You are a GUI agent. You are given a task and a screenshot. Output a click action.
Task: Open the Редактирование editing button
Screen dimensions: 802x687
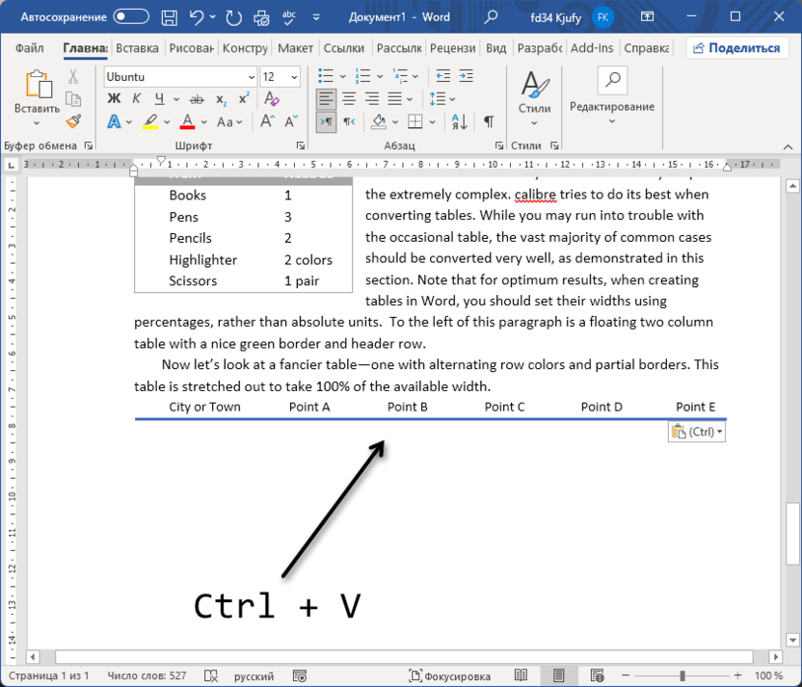pos(612,94)
